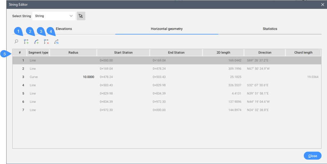Open the Select String dropdown
327x164 pixels.
tap(54, 16)
